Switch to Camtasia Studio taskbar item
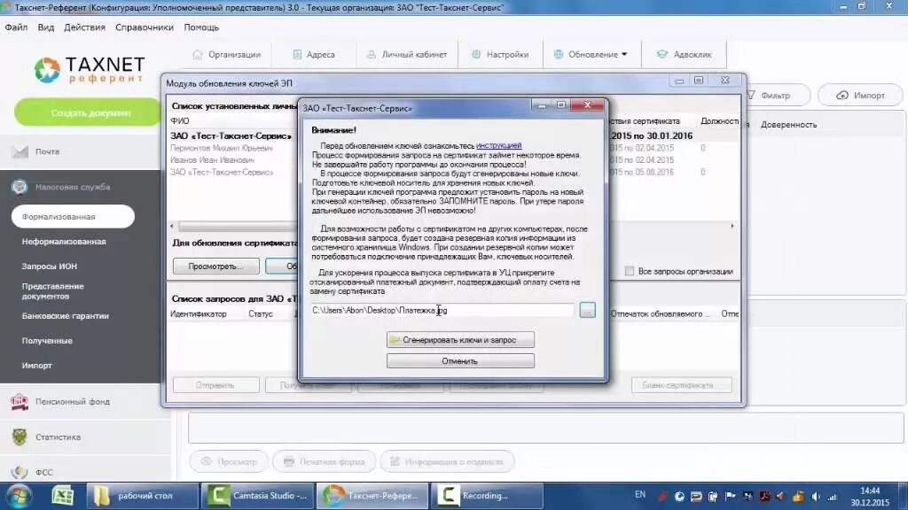This screenshot has height=510, width=908. click(257, 496)
